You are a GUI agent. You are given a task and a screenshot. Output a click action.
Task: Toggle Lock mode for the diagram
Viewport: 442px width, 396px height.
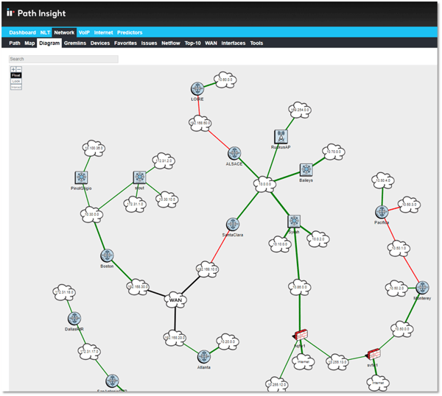16,81
